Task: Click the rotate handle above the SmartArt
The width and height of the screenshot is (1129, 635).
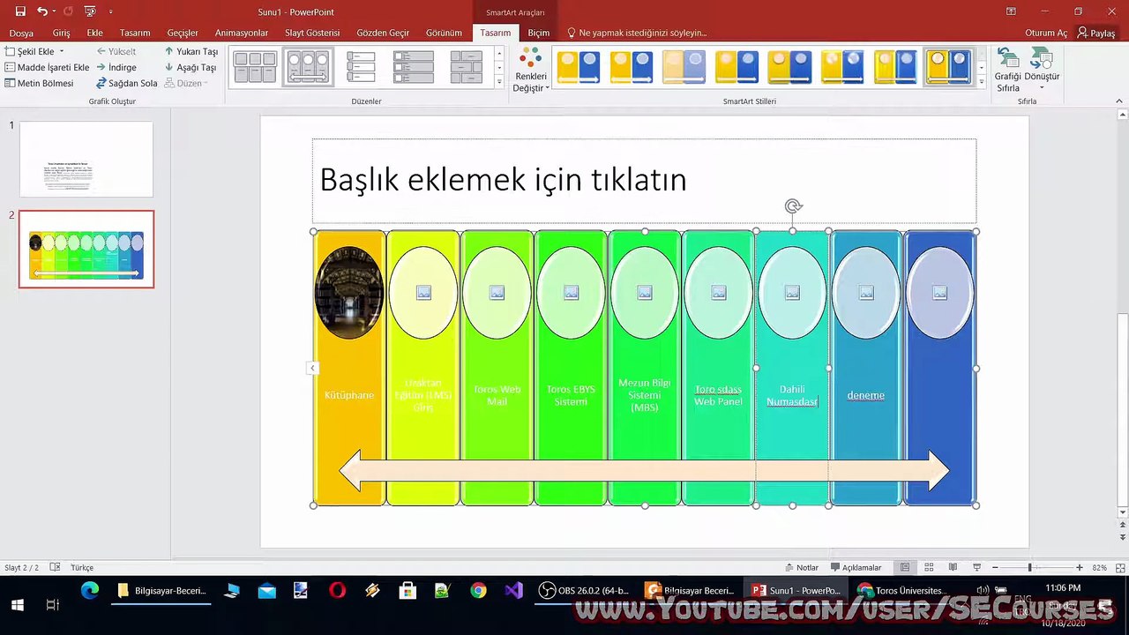Action: tap(793, 206)
